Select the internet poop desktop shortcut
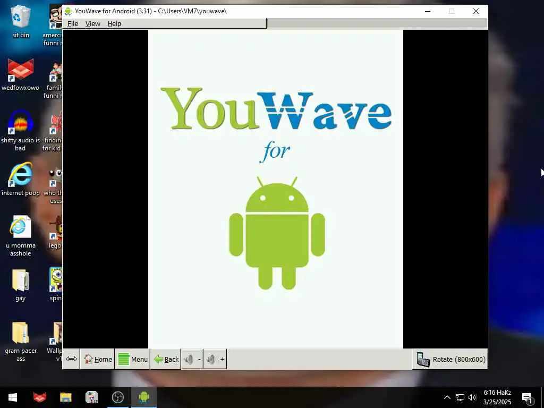This screenshot has height=408, width=544. 21,180
